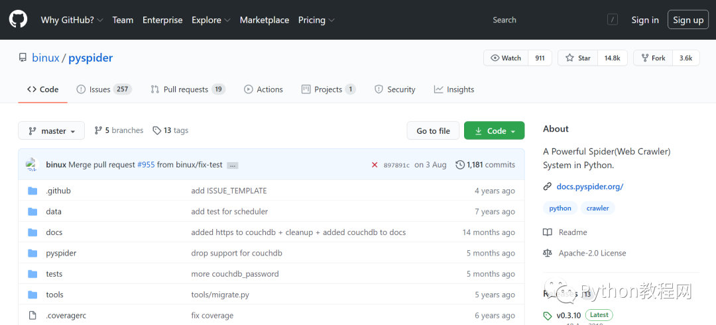Click the link icon beside docs.pyspider.org

click(548, 187)
